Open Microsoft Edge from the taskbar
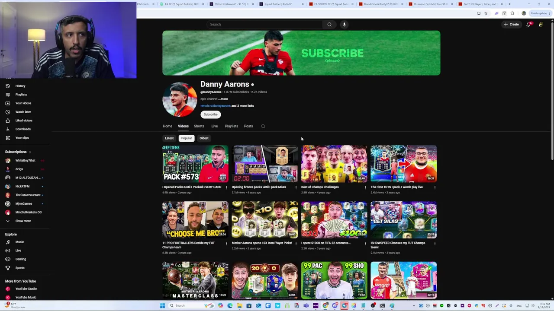The height and width of the screenshot is (311, 554). (x=230, y=306)
